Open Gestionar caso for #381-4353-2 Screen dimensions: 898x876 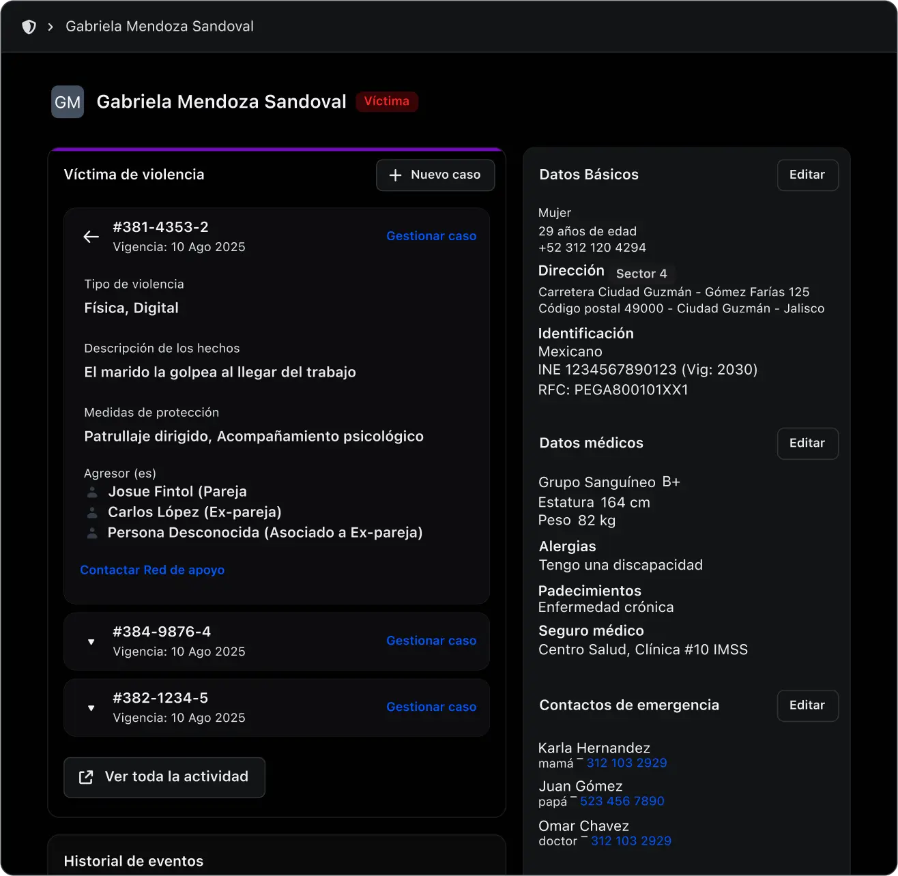point(431,236)
